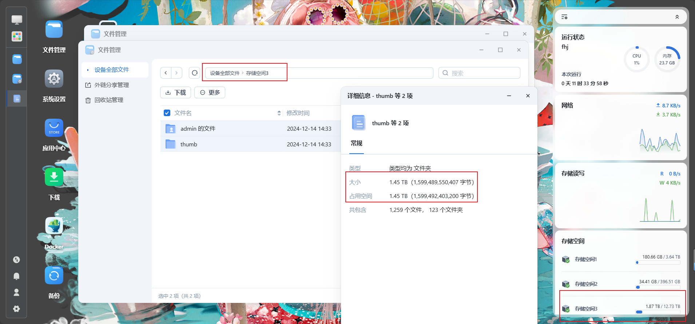Refresh the file list with the reload icon

195,73
